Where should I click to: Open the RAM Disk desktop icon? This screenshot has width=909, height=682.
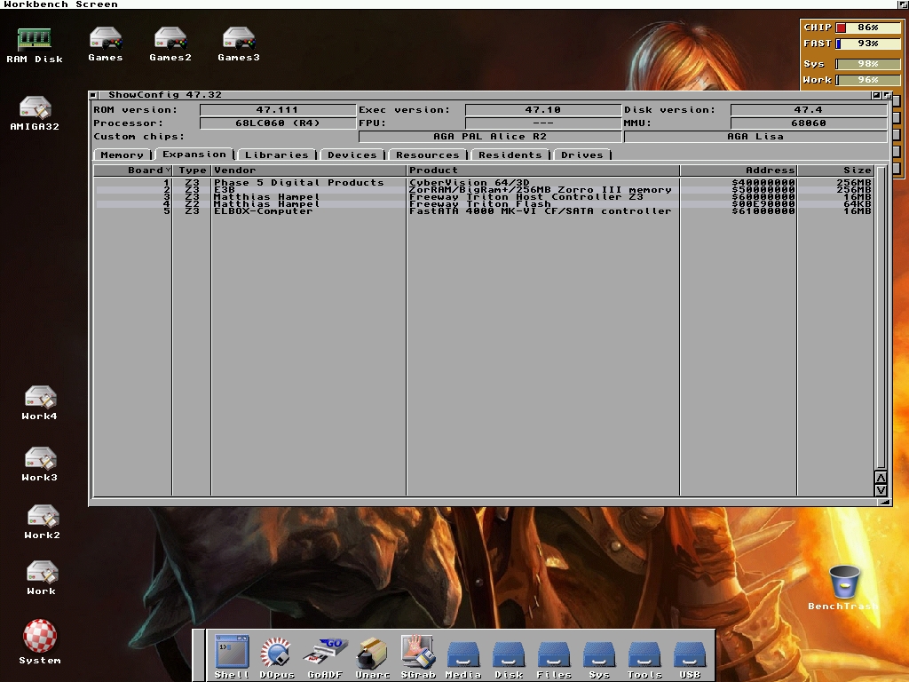(35, 44)
